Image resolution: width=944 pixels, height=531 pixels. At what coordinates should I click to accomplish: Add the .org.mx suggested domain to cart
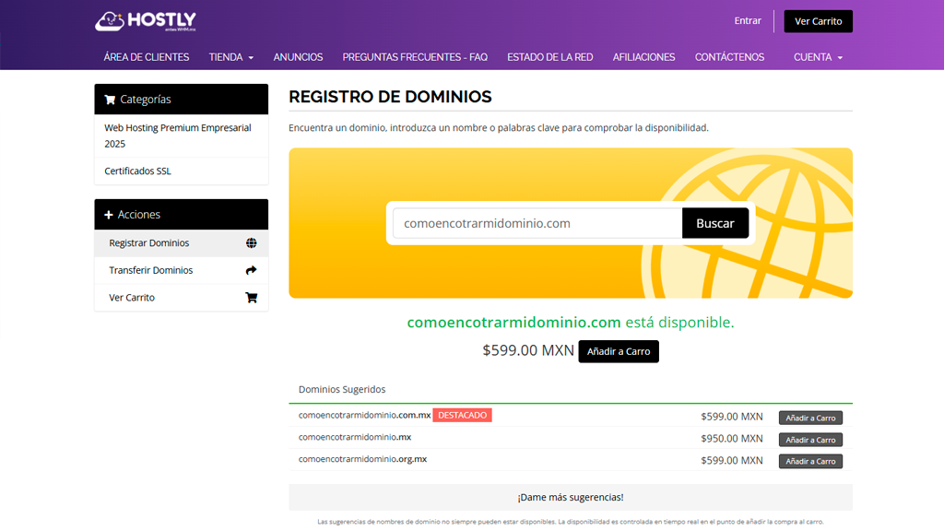tap(809, 461)
